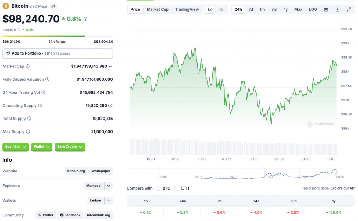Open the Earn Crypto dropdown
The height and width of the screenshot is (221, 358).
[x=70, y=147]
